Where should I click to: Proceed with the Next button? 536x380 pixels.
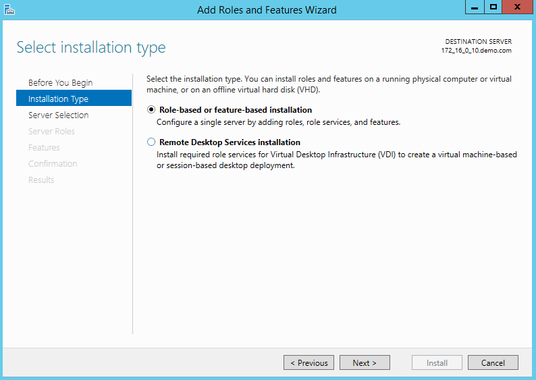(x=365, y=362)
